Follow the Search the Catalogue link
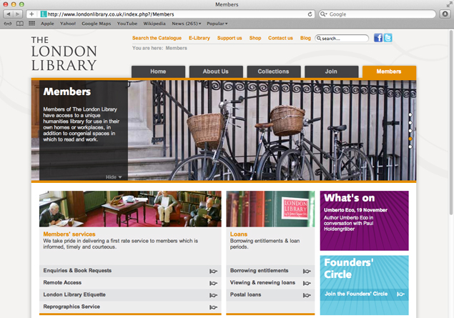 click(157, 38)
